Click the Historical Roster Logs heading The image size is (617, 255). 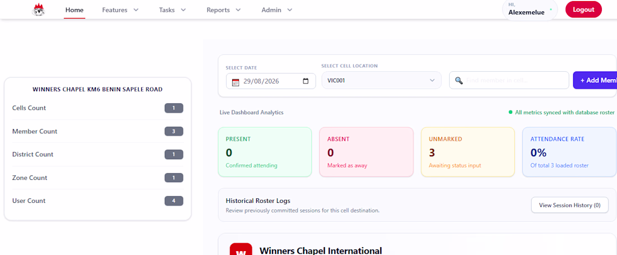click(x=258, y=201)
